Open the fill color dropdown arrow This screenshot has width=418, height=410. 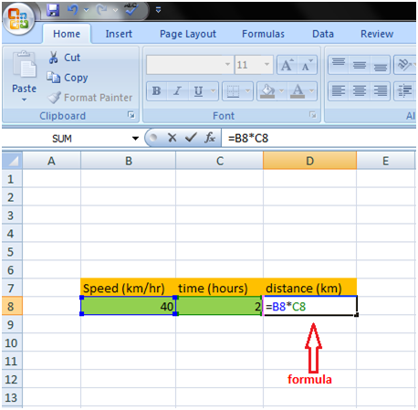pyautogui.click(x=281, y=90)
